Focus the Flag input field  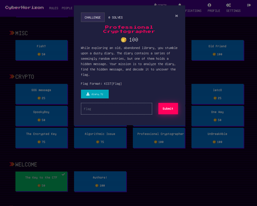[117, 109]
